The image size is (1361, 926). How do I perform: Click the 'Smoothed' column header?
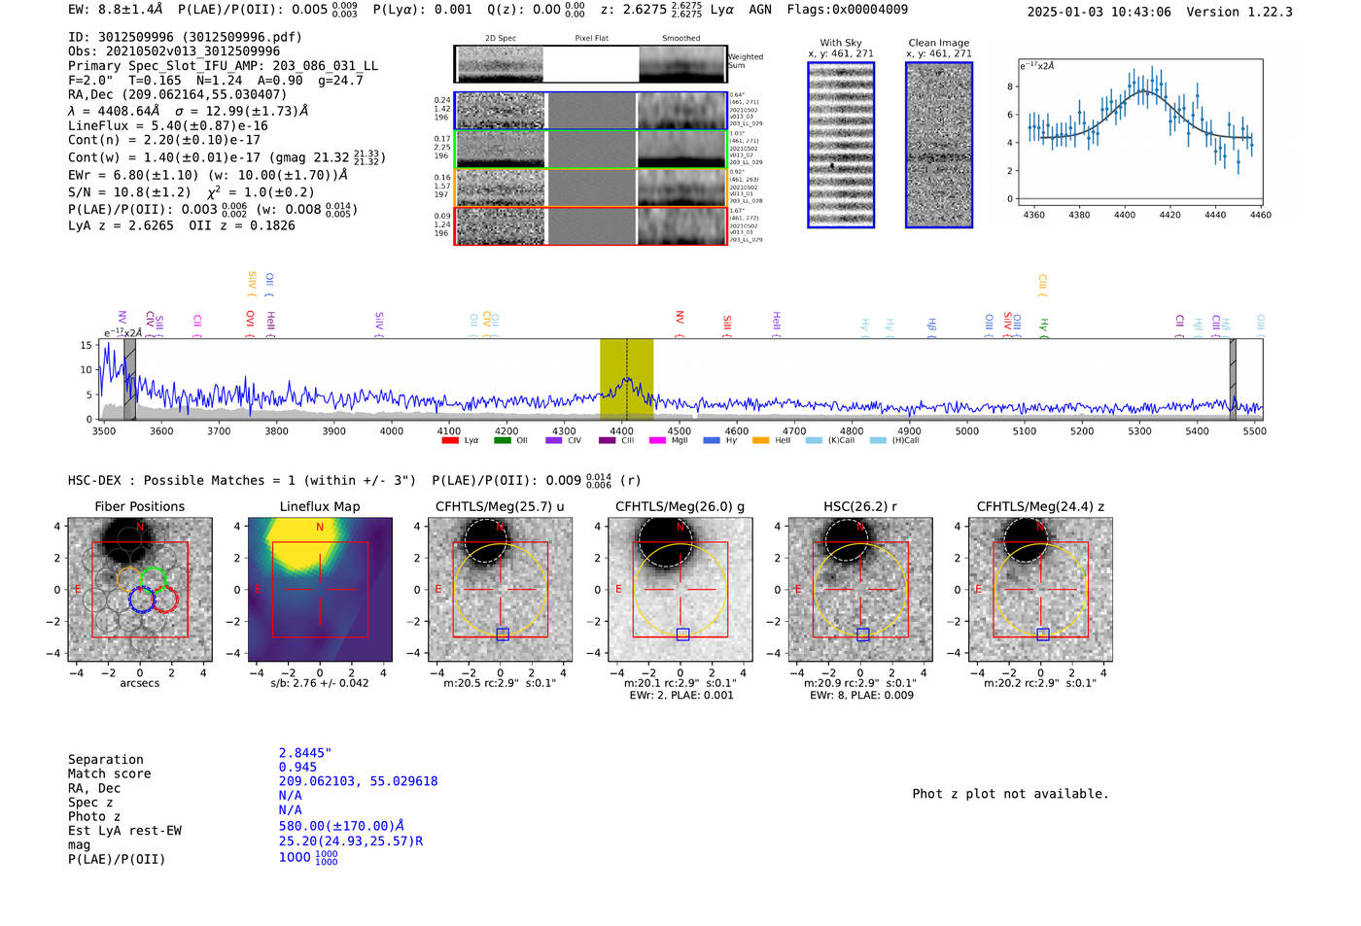click(680, 38)
